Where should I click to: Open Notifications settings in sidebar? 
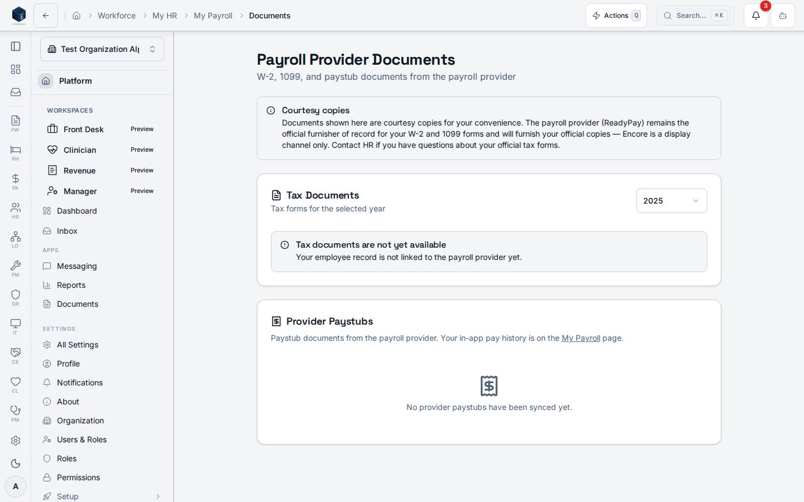click(102, 383)
